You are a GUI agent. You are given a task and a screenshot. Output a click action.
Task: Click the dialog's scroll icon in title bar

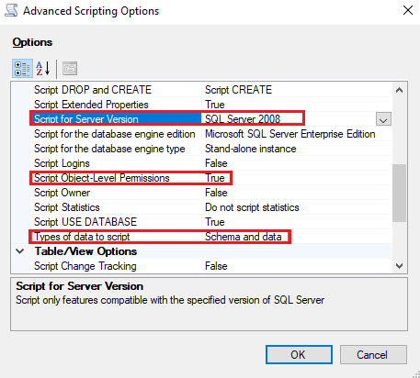coord(11,10)
